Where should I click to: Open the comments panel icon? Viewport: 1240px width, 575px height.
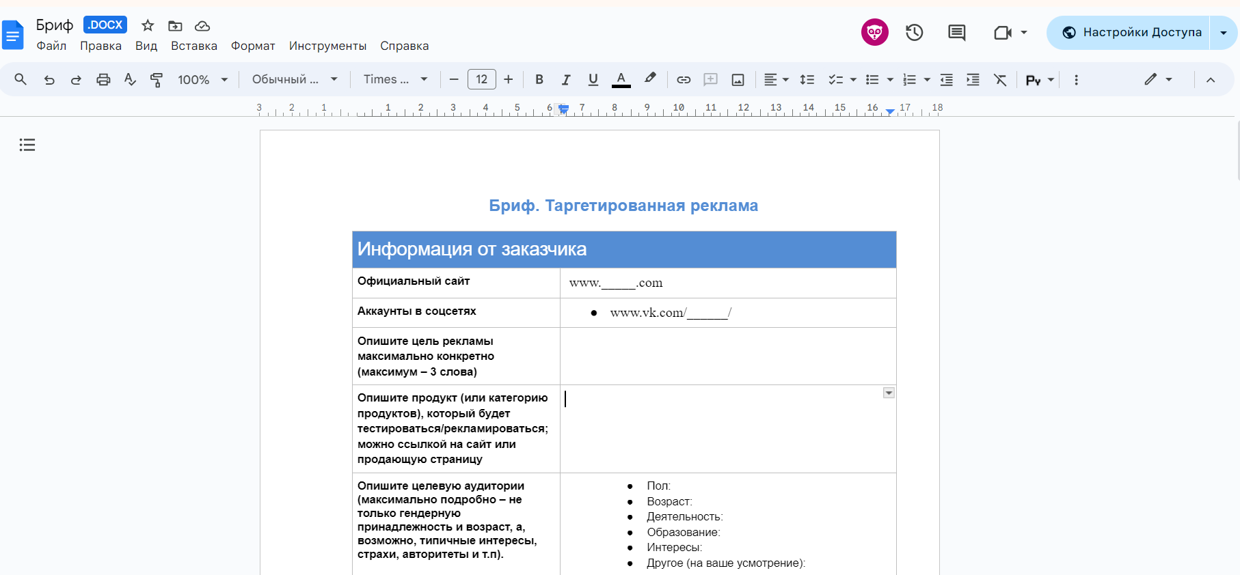point(957,32)
